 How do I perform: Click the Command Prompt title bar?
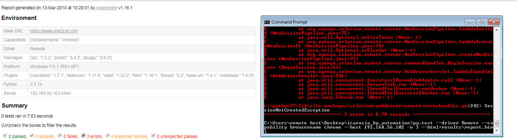pos(365,22)
